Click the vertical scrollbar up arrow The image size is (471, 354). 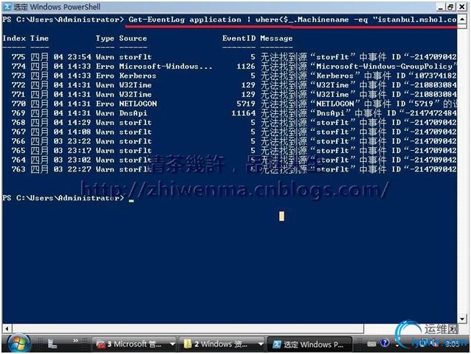pos(461,19)
